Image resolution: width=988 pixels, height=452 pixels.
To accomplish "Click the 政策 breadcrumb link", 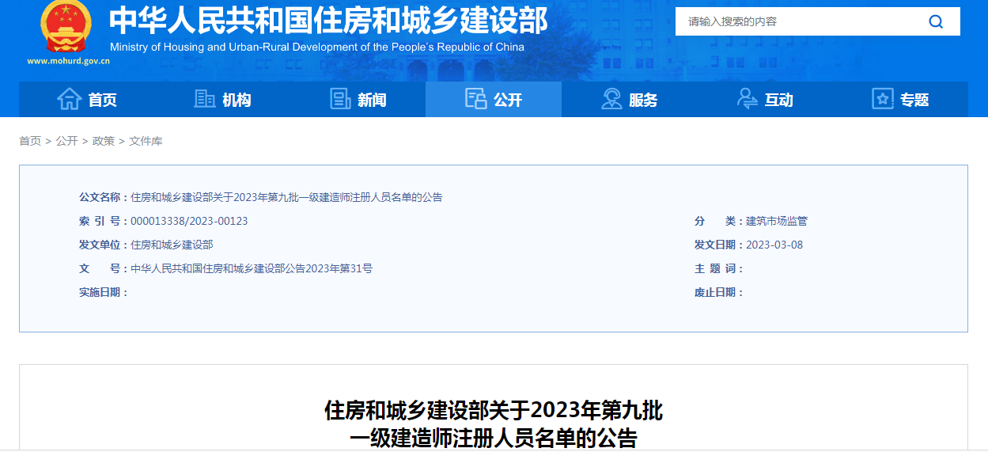I will tap(104, 141).
